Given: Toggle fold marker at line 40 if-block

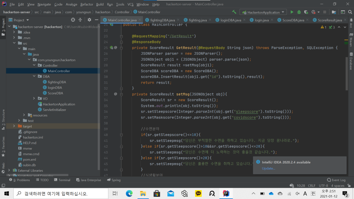Looking at the screenshot, I should [x=121, y=134].
